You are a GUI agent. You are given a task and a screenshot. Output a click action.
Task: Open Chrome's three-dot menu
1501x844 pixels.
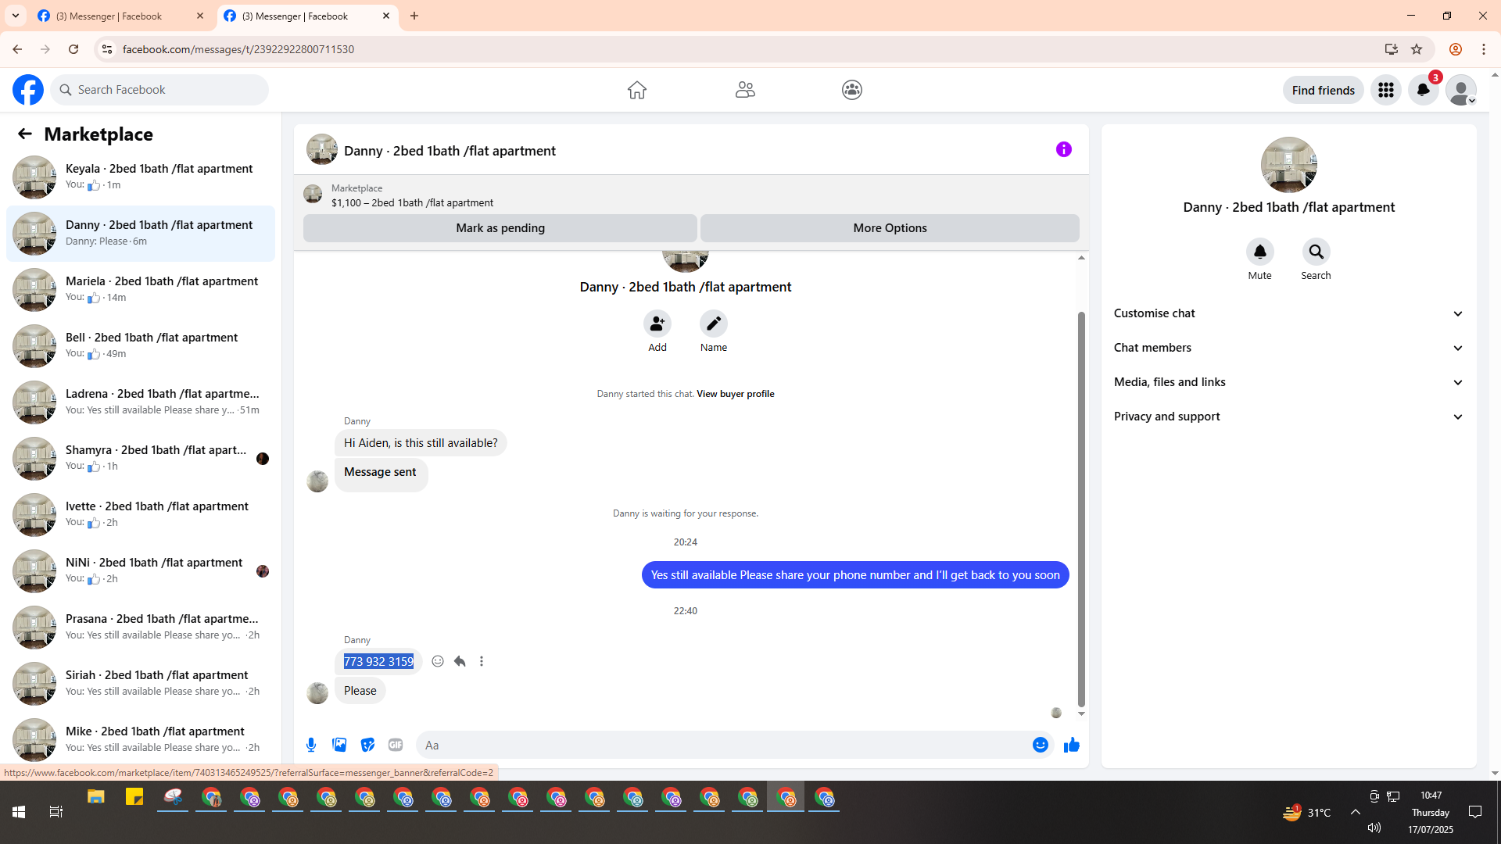coord(1484,49)
